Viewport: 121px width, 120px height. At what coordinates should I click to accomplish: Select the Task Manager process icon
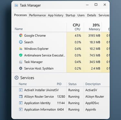21,62
